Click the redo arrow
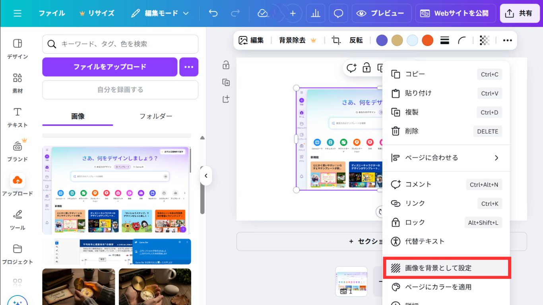This screenshot has width=543, height=305. pos(235,14)
